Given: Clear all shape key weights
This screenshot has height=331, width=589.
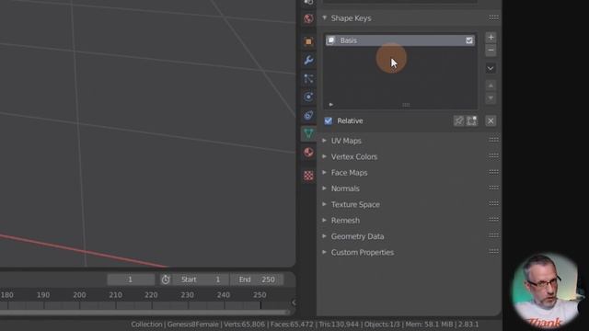Looking at the screenshot, I should coord(491,120).
